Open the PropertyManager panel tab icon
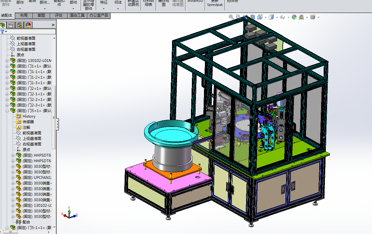This screenshot has width=372, height=234. (x=11, y=25)
